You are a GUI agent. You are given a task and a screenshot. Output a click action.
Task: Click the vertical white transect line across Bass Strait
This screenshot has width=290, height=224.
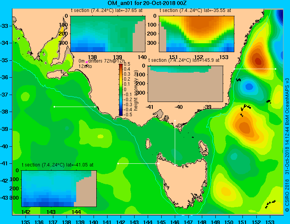tap(175, 143)
